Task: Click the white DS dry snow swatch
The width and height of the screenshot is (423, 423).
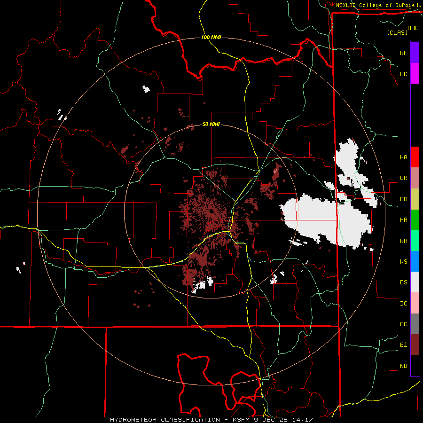Action: point(415,282)
